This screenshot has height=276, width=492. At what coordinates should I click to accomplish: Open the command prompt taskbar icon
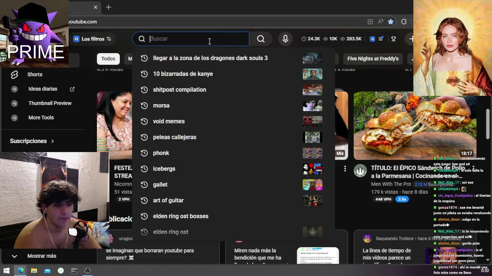point(74,271)
